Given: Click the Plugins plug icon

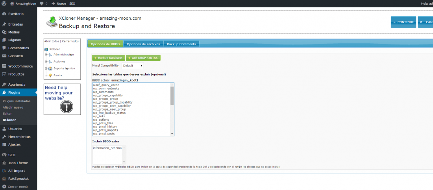Looking at the screenshot, I should [4, 92].
